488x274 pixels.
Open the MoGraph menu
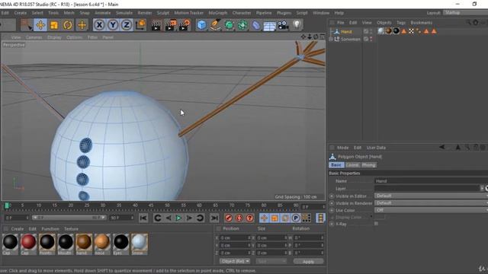click(218, 13)
